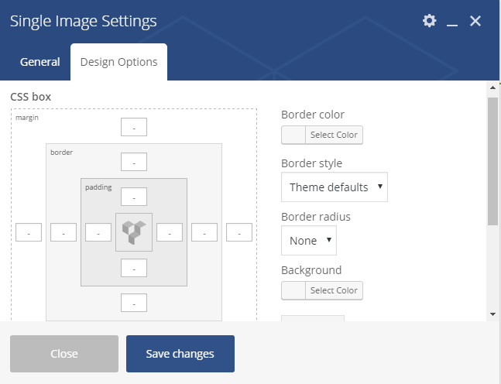This screenshot has width=501, height=384.
Task: Minimize the Single Image Settings panel
Action: click(x=451, y=22)
